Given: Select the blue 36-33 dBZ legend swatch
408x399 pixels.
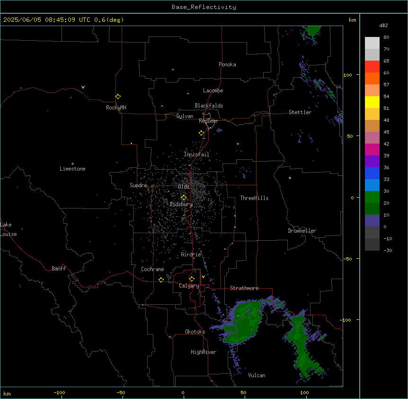Looking at the screenshot, I should 372,173.
